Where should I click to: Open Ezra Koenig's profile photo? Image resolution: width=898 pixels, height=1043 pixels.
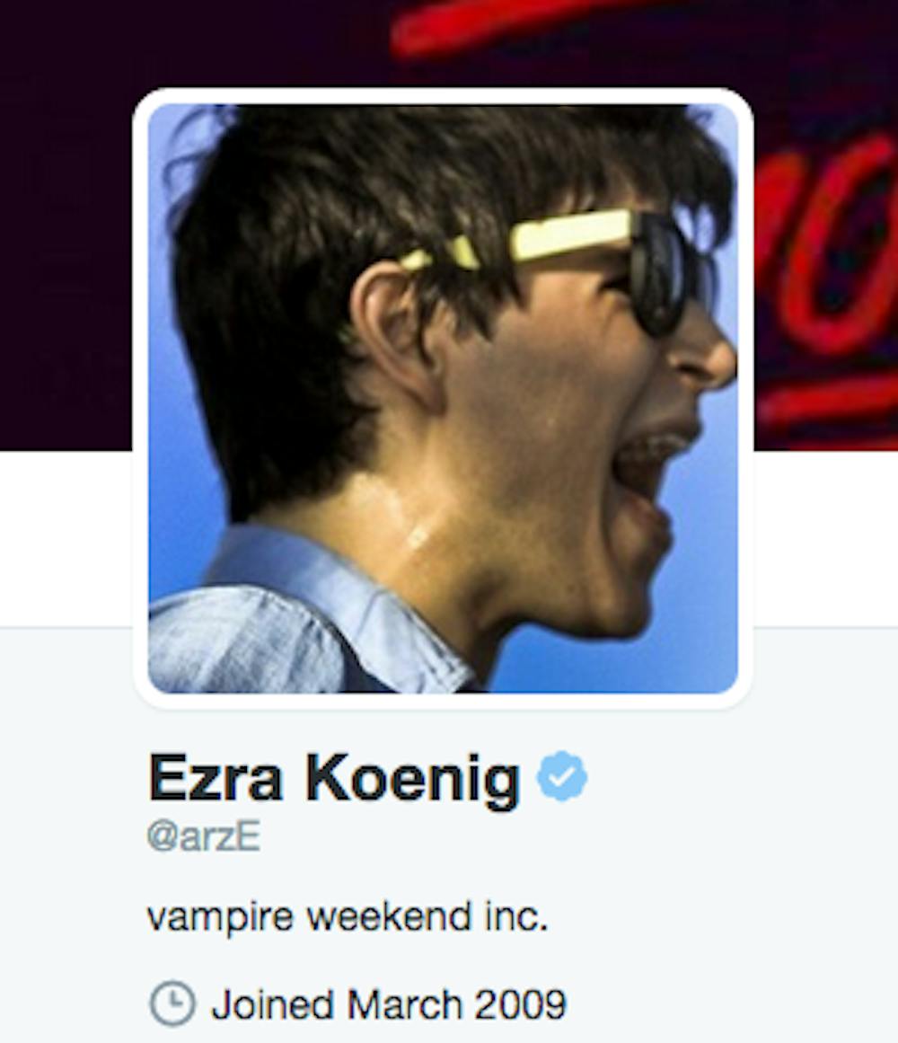coord(443,399)
